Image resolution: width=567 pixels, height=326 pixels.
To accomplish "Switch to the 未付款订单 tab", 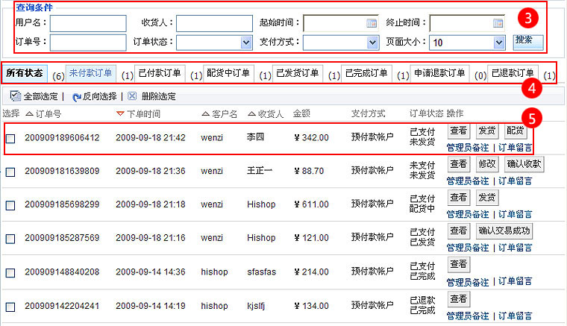I will point(91,73).
